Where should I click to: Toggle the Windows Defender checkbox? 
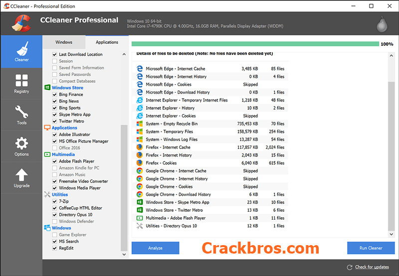tap(54, 221)
